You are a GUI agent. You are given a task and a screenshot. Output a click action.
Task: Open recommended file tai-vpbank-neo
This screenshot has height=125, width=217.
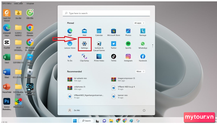click(77, 79)
